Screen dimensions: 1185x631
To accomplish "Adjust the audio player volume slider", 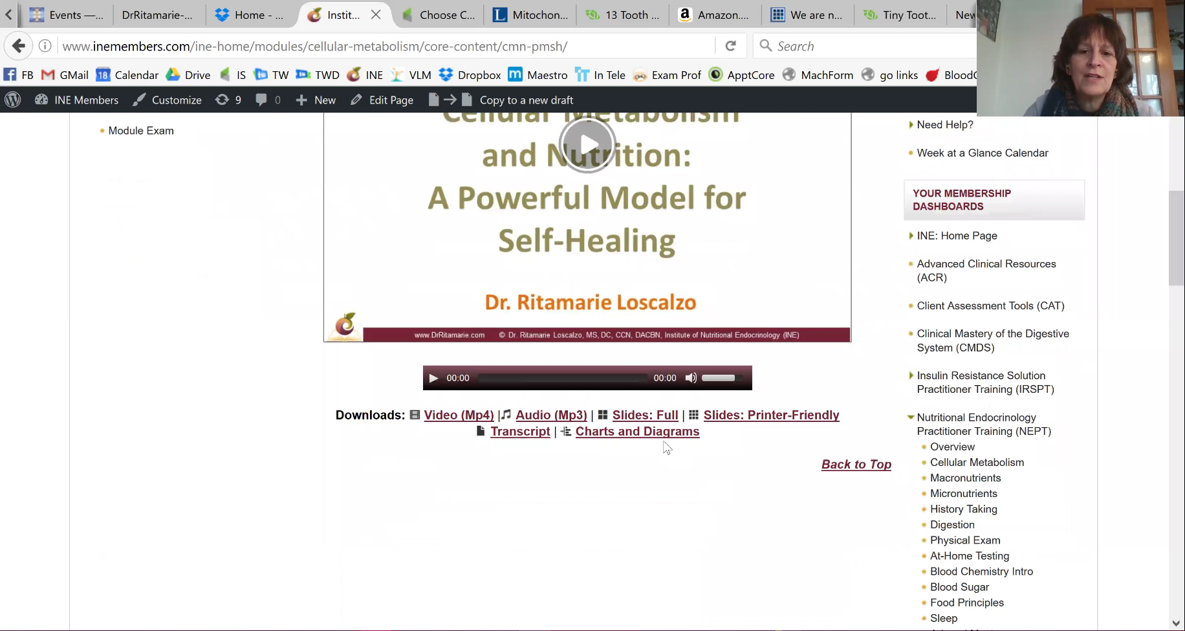I will pos(719,378).
